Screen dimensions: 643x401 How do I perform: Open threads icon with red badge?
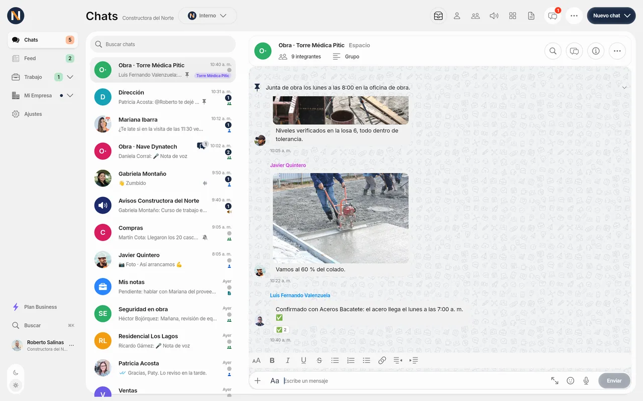(553, 16)
